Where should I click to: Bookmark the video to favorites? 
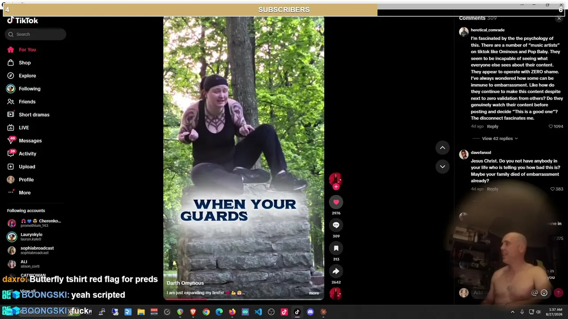click(x=336, y=248)
